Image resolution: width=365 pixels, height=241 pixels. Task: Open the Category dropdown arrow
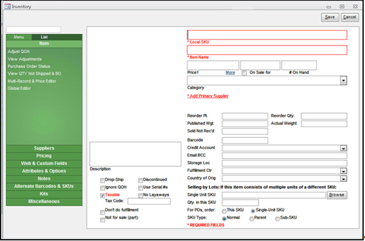(x=343, y=81)
